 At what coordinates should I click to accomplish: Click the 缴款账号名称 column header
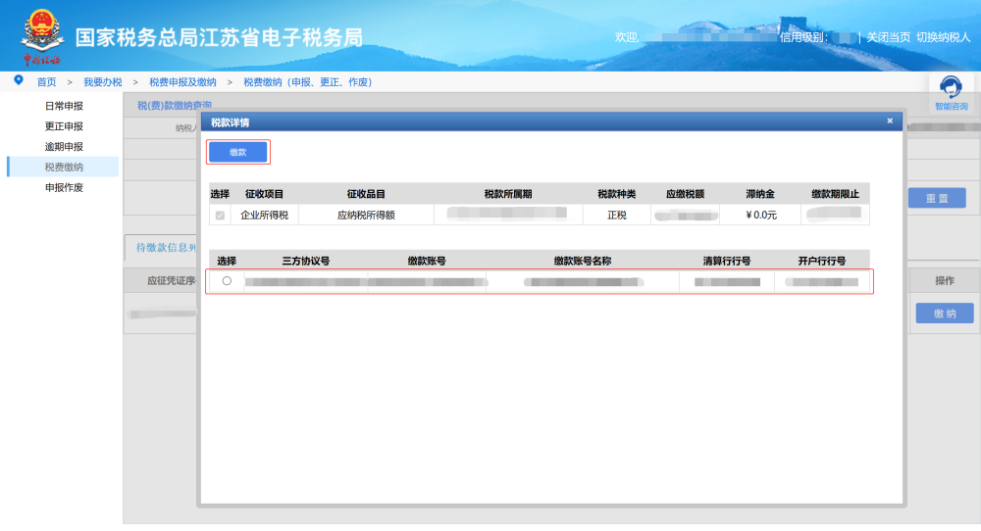(583, 262)
